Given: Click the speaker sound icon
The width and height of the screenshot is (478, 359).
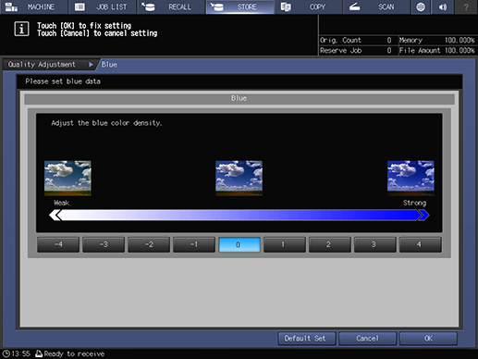Looking at the screenshot, I should (x=443, y=6).
